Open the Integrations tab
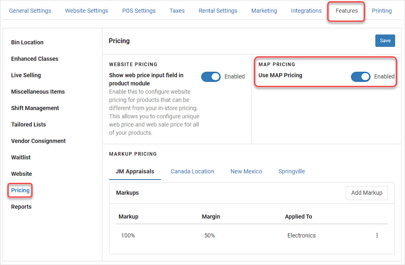The image size is (405, 265). [306, 11]
